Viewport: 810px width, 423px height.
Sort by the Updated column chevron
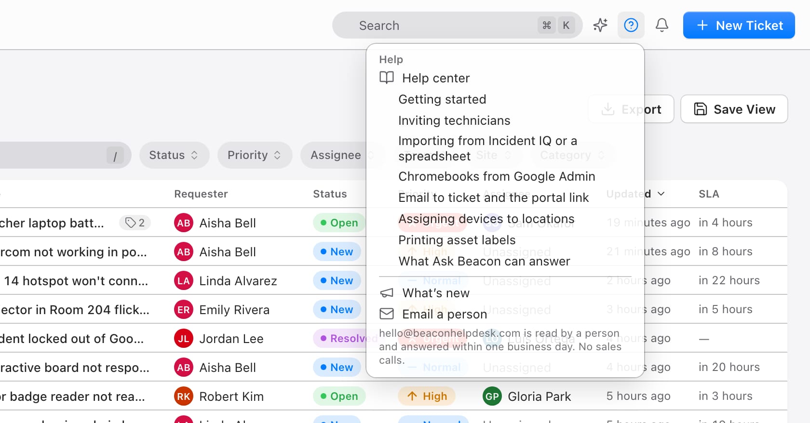click(661, 194)
